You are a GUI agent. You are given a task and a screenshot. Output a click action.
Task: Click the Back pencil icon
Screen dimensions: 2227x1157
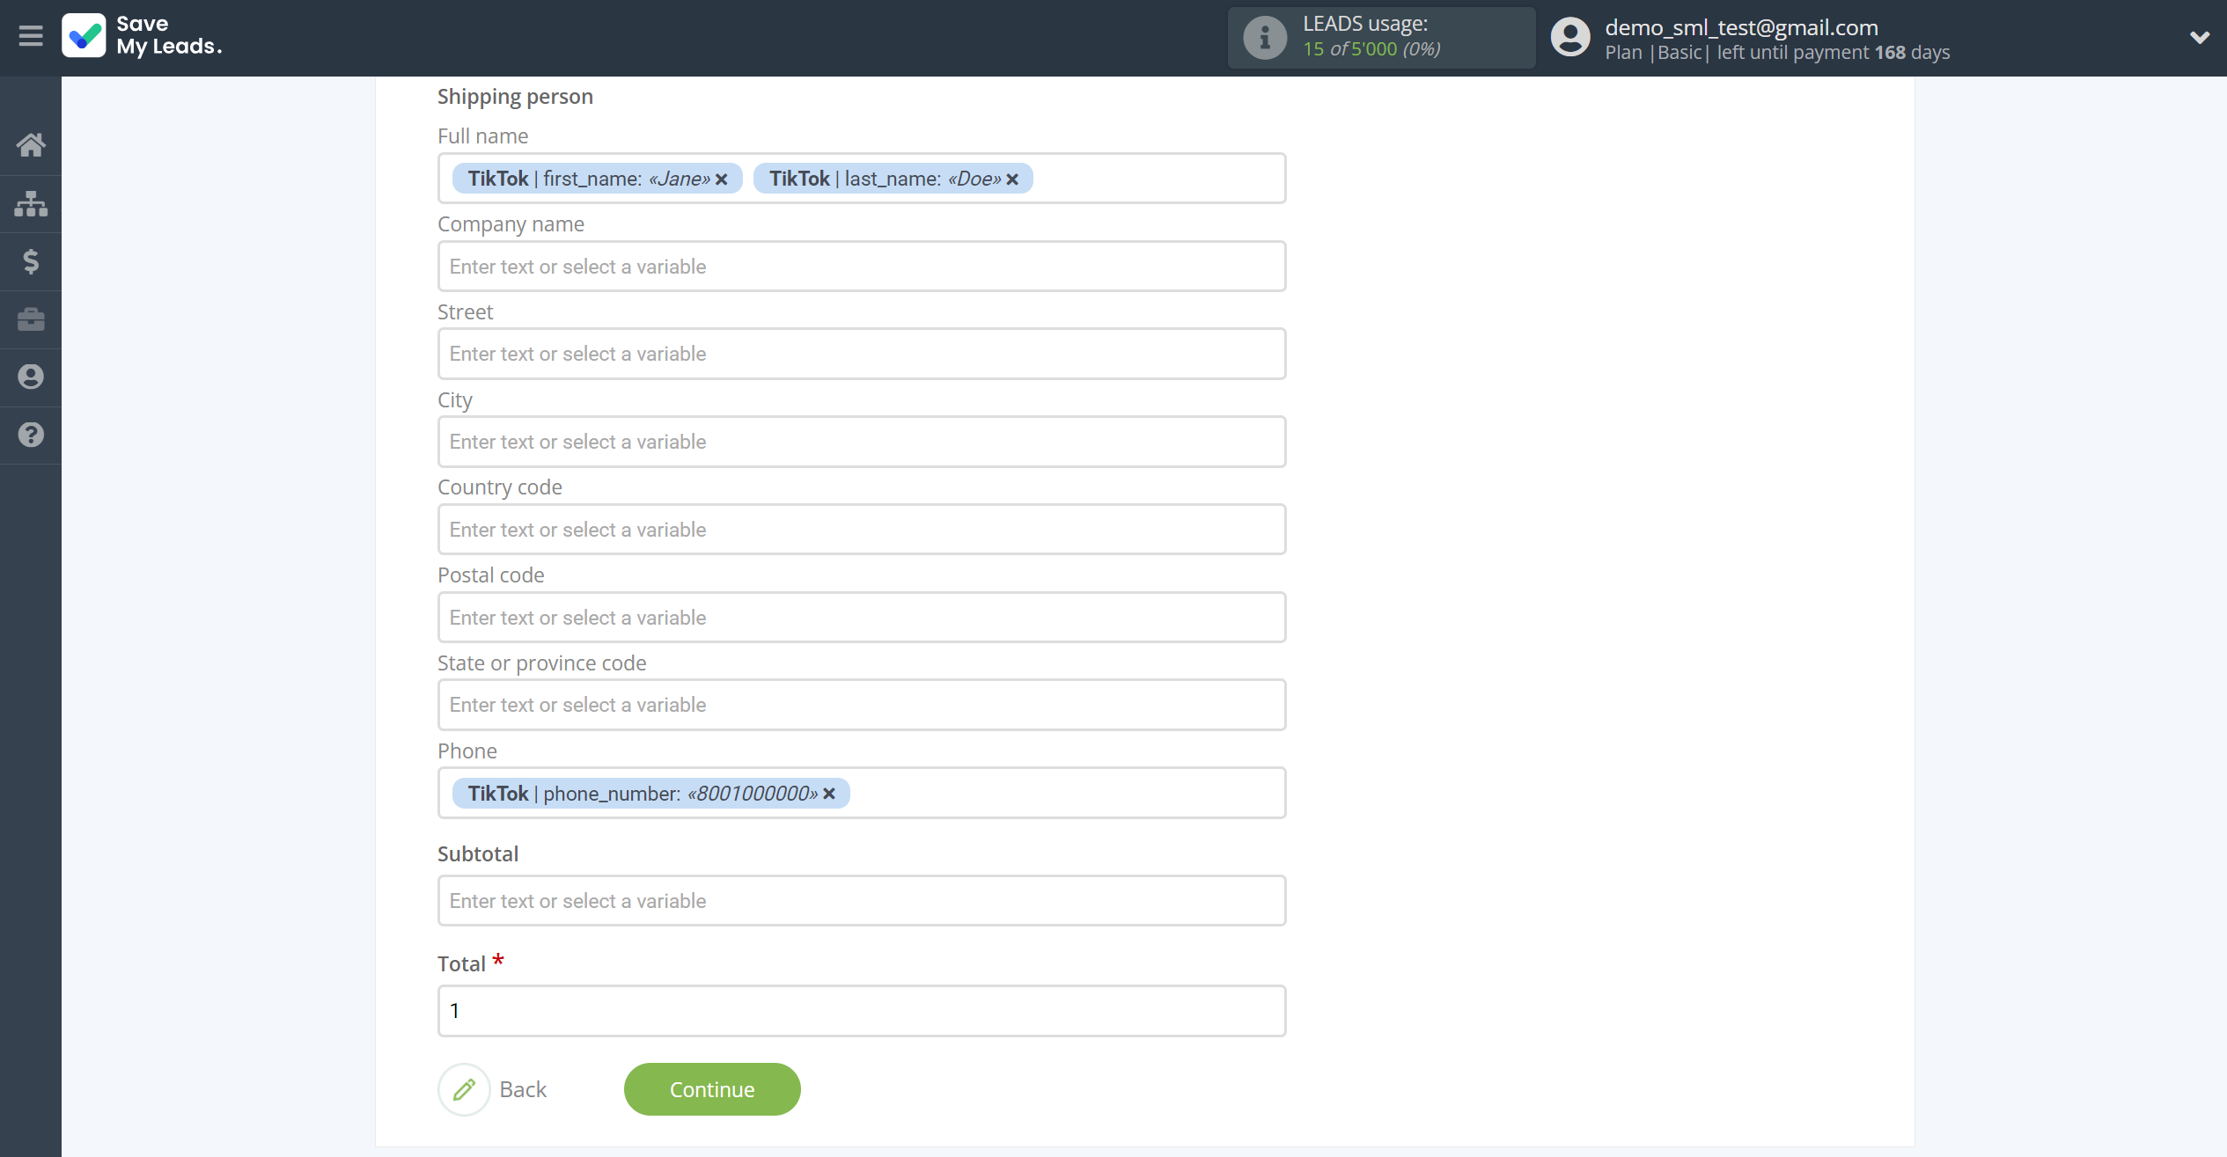464,1089
